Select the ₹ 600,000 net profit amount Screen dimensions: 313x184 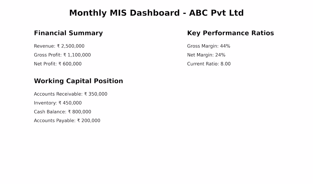(x=70, y=64)
